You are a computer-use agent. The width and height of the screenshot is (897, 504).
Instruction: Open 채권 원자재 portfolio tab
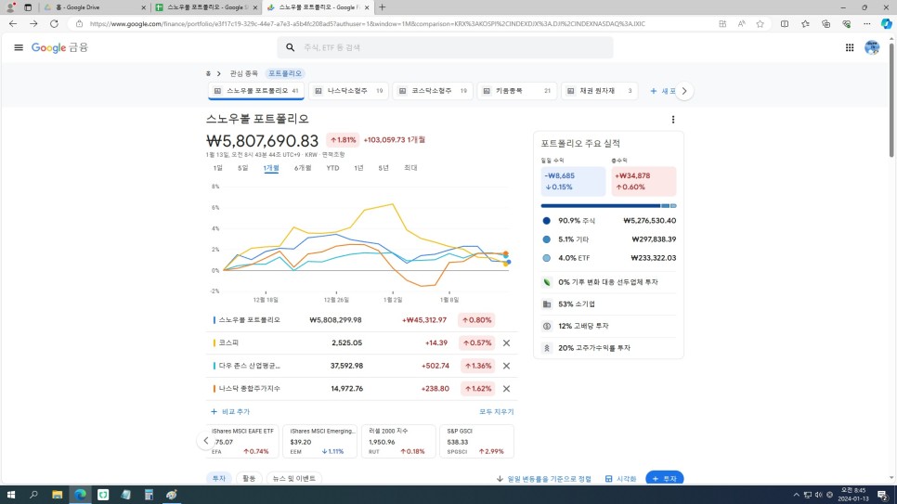pyautogui.click(x=600, y=91)
